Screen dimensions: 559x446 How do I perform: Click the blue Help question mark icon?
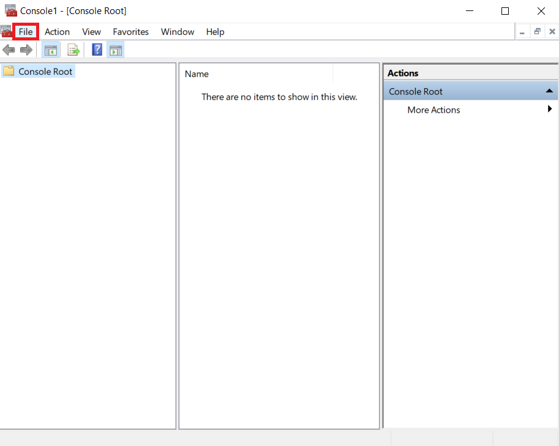click(97, 50)
